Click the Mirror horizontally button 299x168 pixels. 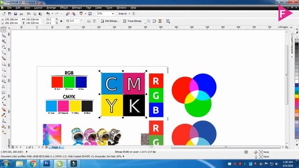(89, 21)
